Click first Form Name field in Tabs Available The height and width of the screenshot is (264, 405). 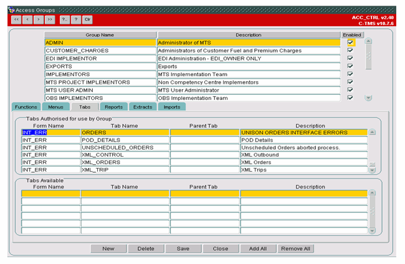(50, 193)
